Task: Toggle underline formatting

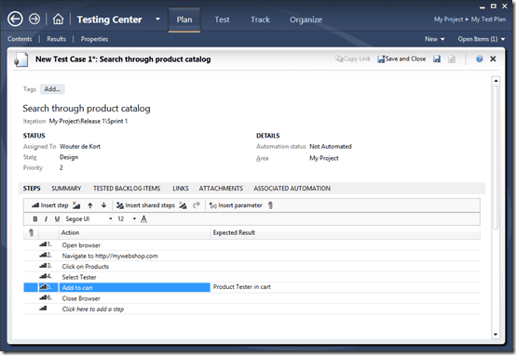Action: (57, 219)
